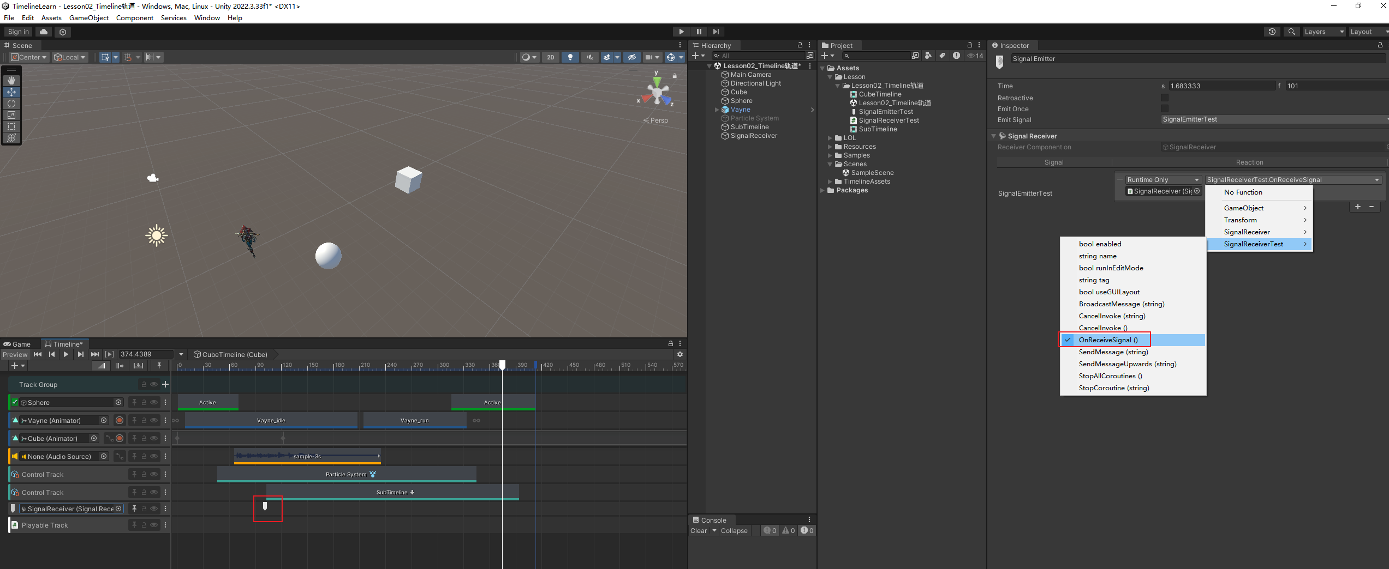Click the Play button in main toolbar
Screen dimensions: 1389x569
[x=681, y=32]
